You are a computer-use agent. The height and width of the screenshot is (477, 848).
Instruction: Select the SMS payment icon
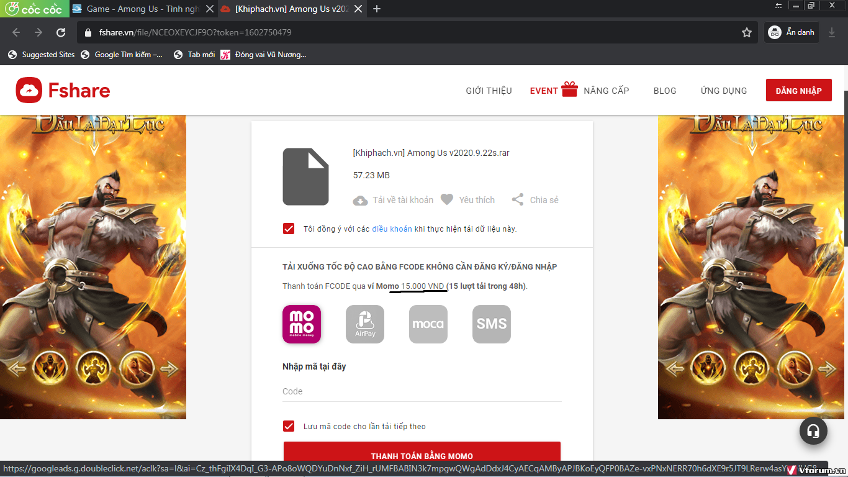coord(492,324)
